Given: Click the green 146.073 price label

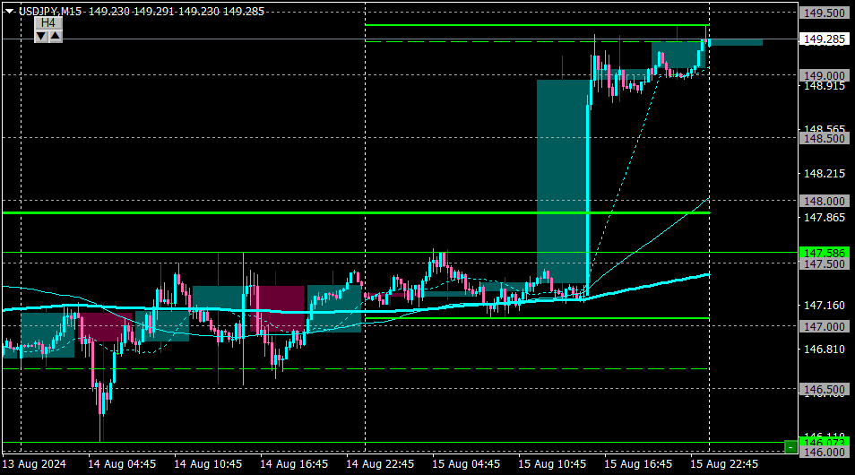Looking at the screenshot, I should (x=825, y=442).
